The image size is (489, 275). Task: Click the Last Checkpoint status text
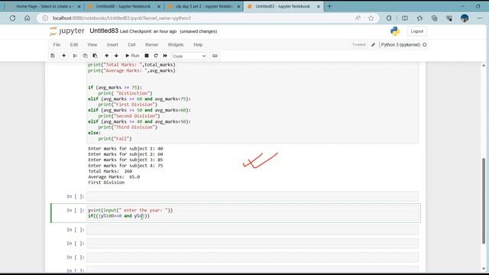[148, 31]
